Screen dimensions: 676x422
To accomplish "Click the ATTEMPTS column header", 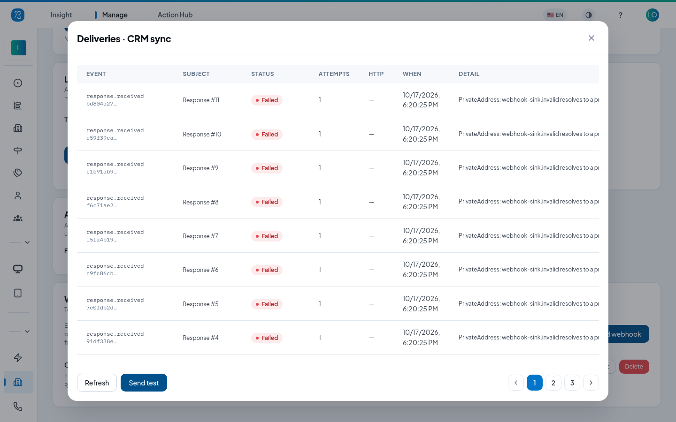I will (x=334, y=74).
